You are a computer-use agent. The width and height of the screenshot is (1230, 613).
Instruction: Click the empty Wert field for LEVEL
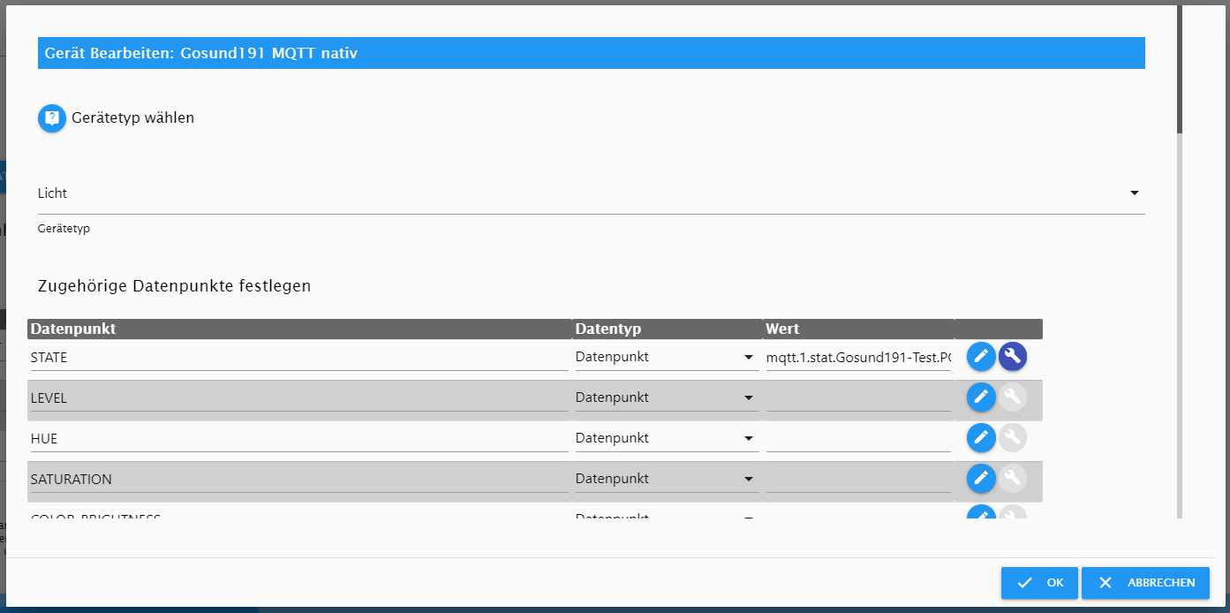(x=858, y=398)
